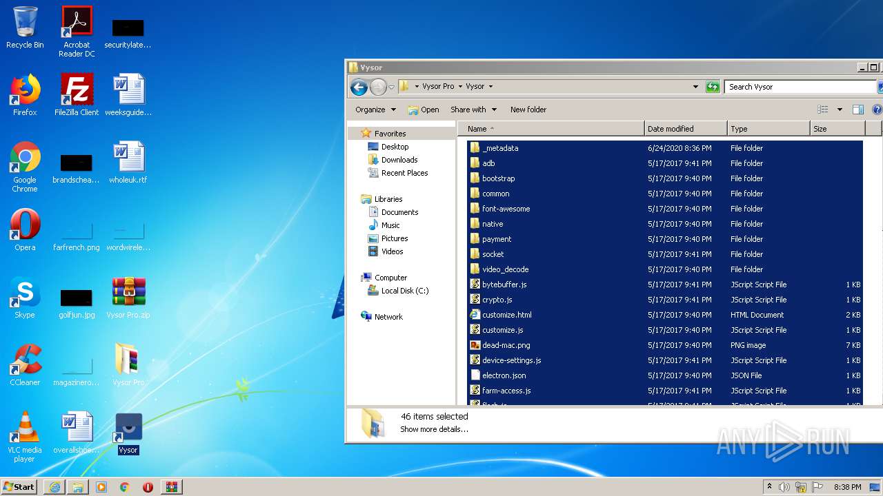Select the Vysor shortcut on the desktop

point(128,434)
